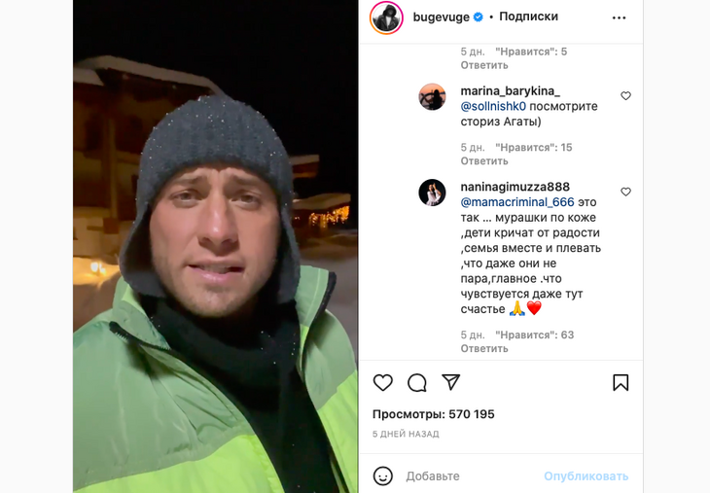This screenshot has width=710, height=493.
Task: Open the @mamacriminal_666 mention link
Action: click(x=517, y=202)
